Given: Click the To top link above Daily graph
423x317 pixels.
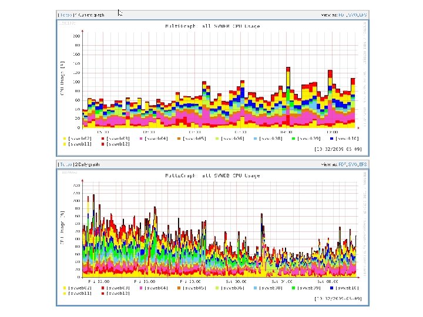Looking at the screenshot, I should 66,164.
